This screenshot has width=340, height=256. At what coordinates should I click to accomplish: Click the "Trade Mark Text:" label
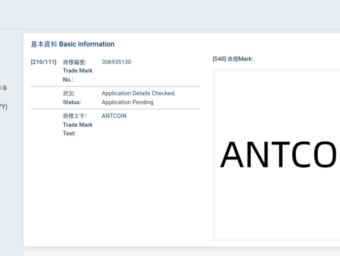click(78, 129)
